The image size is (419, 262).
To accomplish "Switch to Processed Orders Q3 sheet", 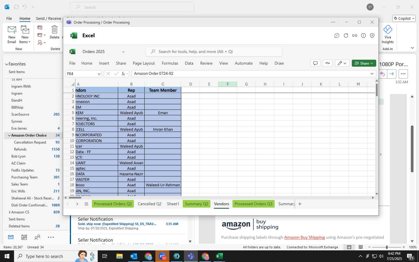I will point(253,204).
